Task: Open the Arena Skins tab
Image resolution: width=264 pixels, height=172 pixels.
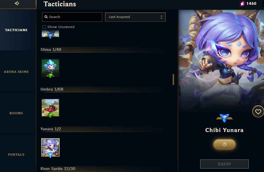Action: click(x=16, y=72)
